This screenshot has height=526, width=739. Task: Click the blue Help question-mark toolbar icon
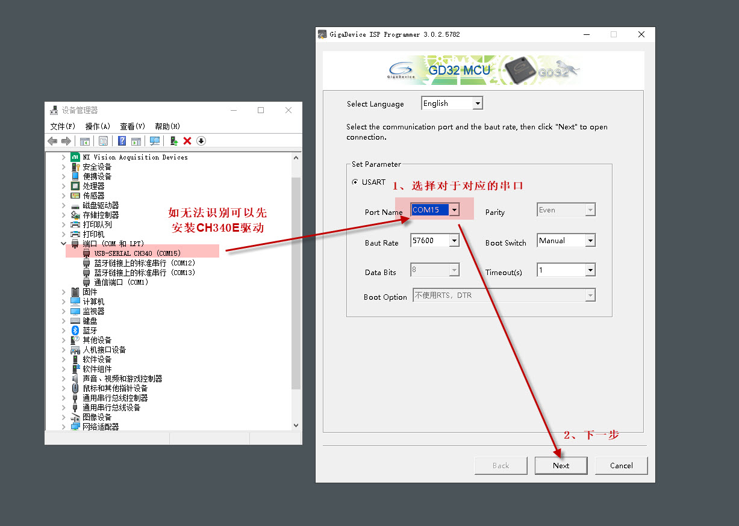point(122,141)
